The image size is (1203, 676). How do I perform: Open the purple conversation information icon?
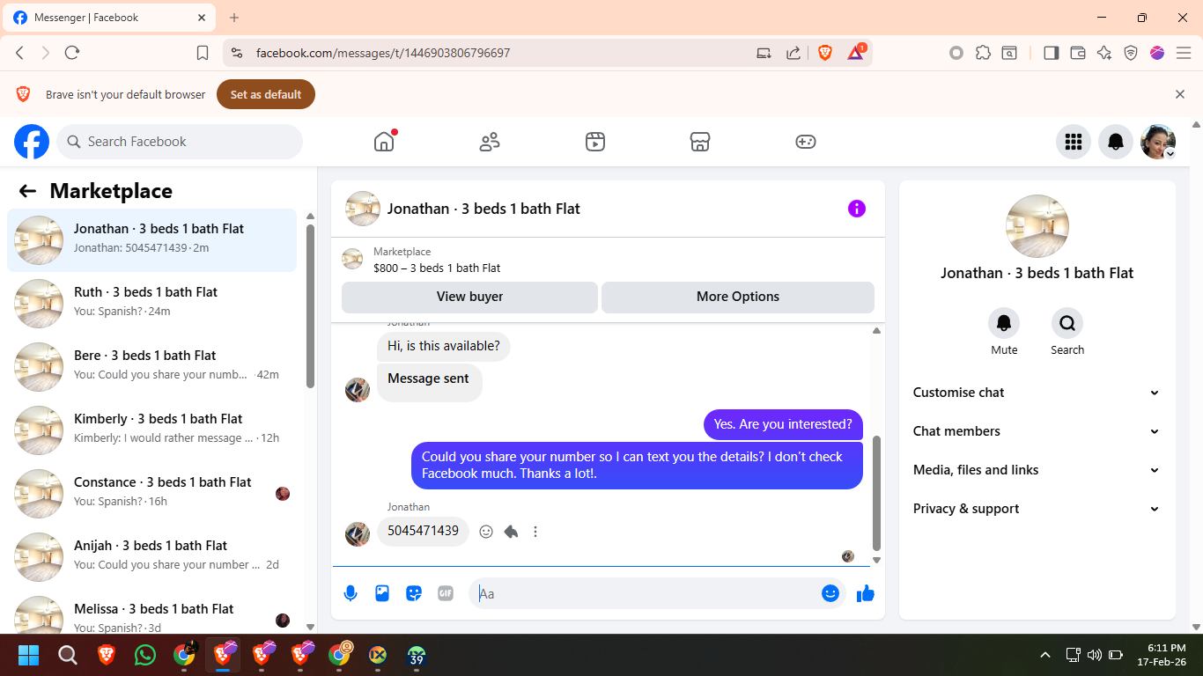pyautogui.click(x=857, y=209)
